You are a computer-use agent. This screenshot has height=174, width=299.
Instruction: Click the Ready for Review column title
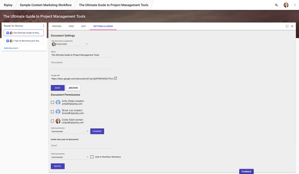(13, 26)
